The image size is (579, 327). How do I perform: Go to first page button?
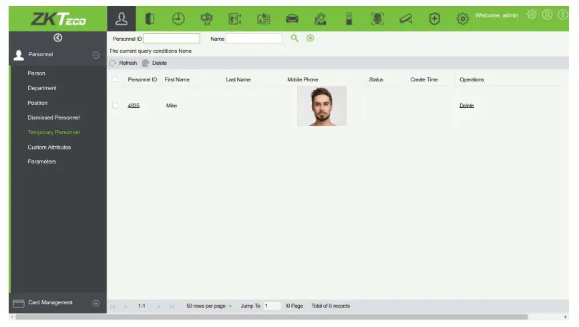point(113,306)
